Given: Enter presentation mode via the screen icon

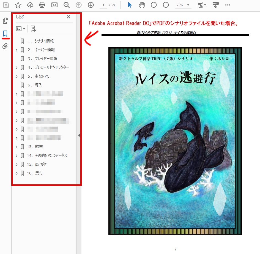Looking at the screenshot, I should coord(216,5).
